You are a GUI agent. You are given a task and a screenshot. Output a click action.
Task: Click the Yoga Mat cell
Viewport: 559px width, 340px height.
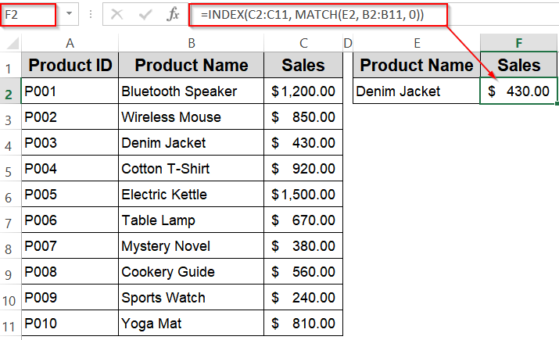pyautogui.click(x=191, y=323)
